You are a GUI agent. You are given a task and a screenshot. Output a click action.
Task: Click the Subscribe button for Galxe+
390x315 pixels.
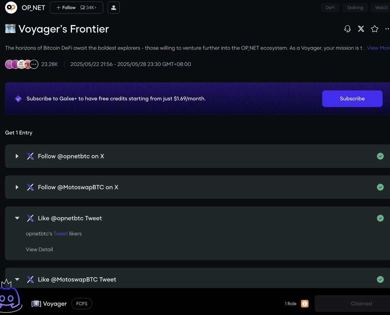coord(352,98)
